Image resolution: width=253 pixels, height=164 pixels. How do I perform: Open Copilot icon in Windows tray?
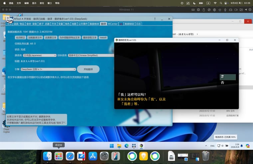coord(248,146)
